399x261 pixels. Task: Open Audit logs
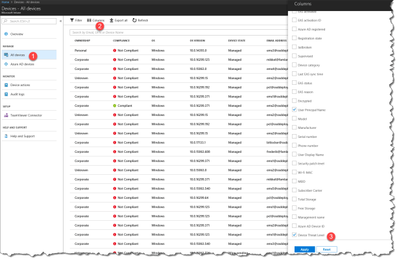29,95
